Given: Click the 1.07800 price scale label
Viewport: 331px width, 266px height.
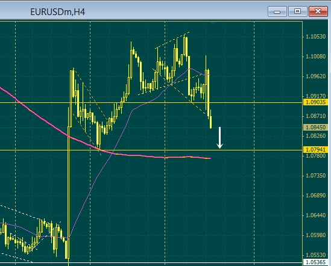Looking at the screenshot, I should pos(315,156).
